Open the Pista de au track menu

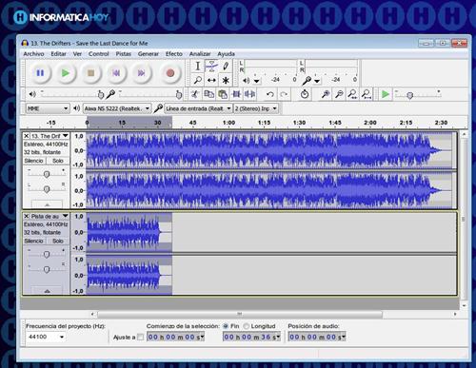(50, 216)
